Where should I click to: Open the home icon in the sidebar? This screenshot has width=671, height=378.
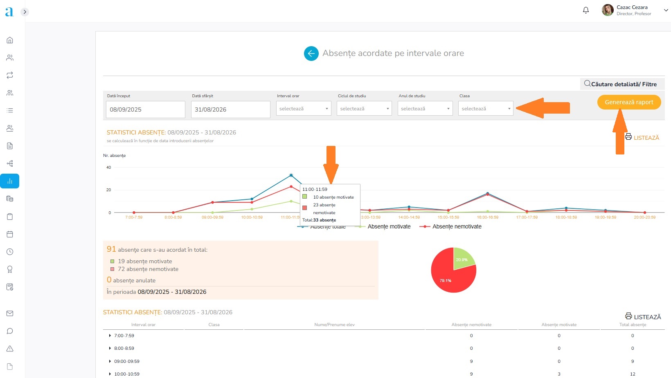[10, 40]
